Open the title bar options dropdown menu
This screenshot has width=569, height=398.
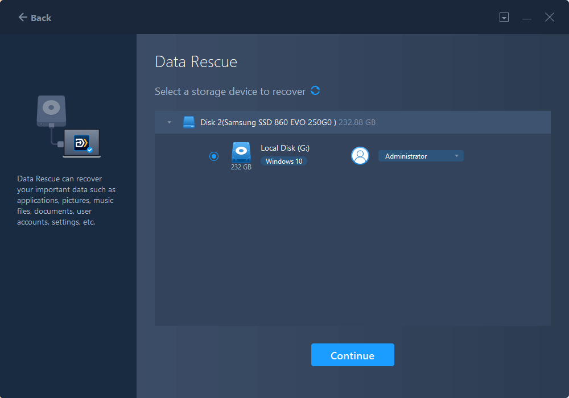coord(504,18)
